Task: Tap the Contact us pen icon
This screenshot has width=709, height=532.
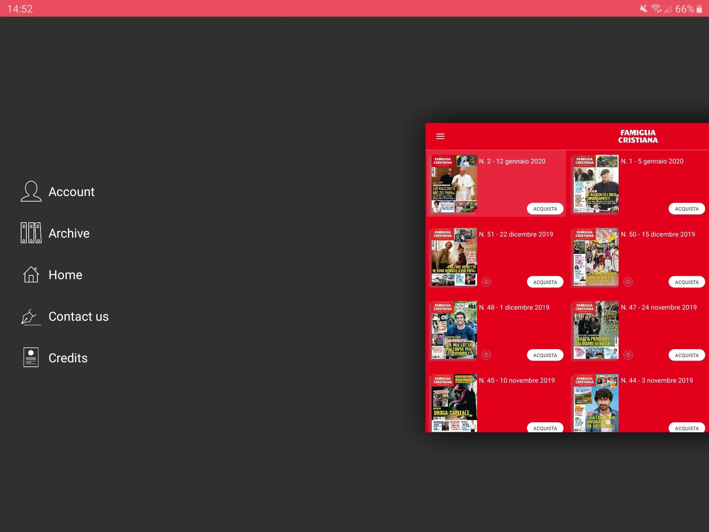Action: click(x=31, y=317)
